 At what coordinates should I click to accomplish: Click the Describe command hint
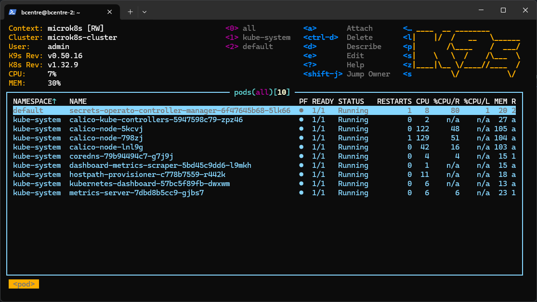pyautogui.click(x=364, y=47)
